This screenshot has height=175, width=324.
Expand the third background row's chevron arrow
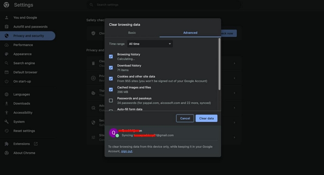tap(234, 93)
